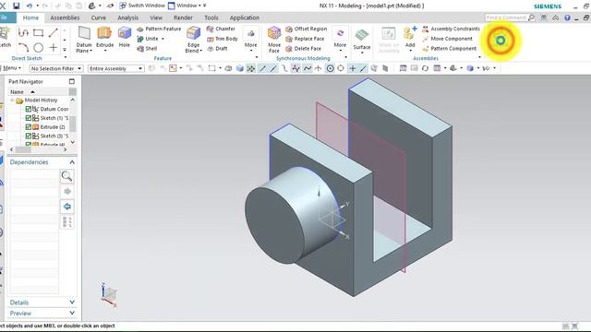Switch to the Home tab

(30, 18)
